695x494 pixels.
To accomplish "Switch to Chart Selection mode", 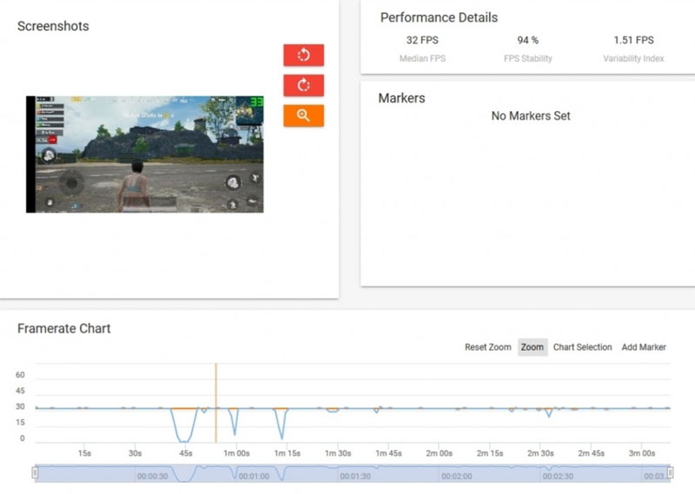I will [x=582, y=347].
